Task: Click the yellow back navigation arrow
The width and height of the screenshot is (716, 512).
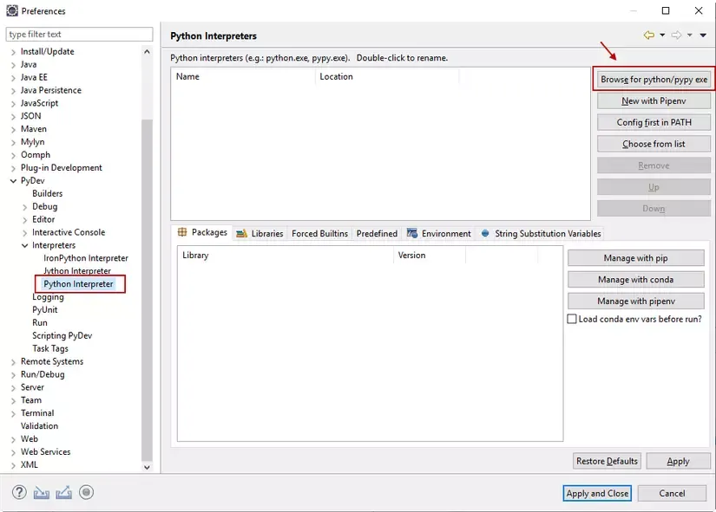Action: (648, 36)
